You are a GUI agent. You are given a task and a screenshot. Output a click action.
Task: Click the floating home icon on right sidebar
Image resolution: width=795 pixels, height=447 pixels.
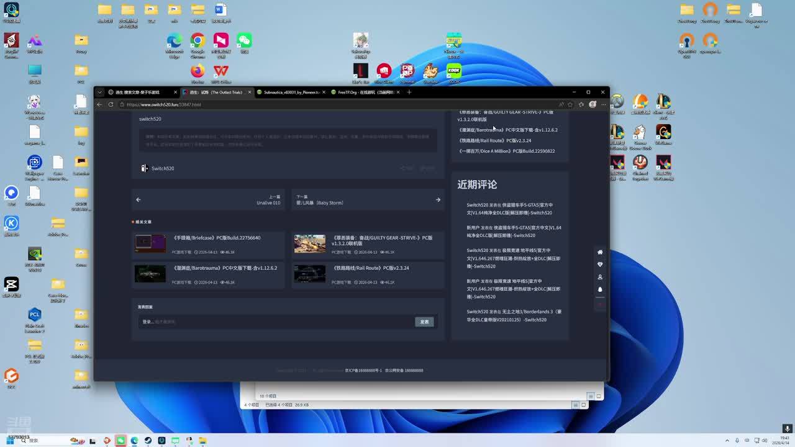(x=600, y=252)
